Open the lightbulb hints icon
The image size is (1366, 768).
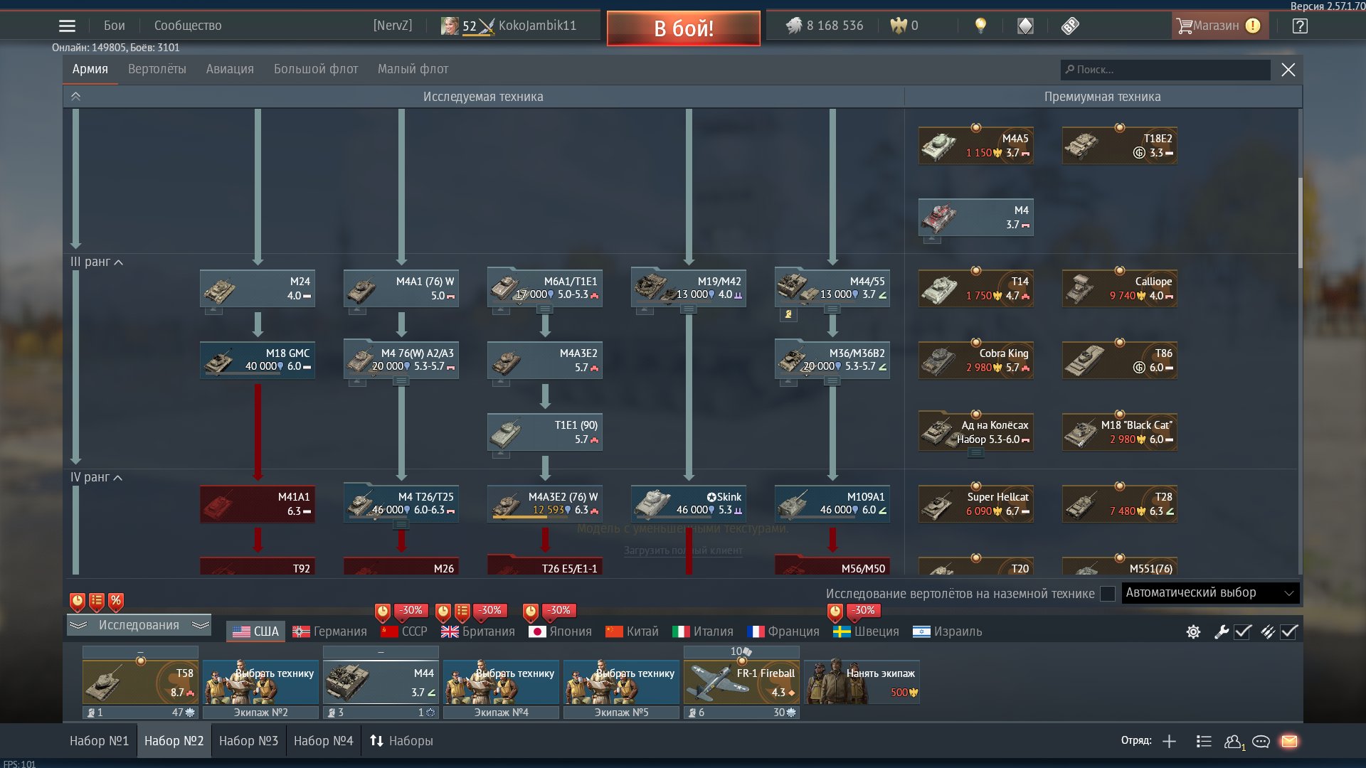[980, 26]
